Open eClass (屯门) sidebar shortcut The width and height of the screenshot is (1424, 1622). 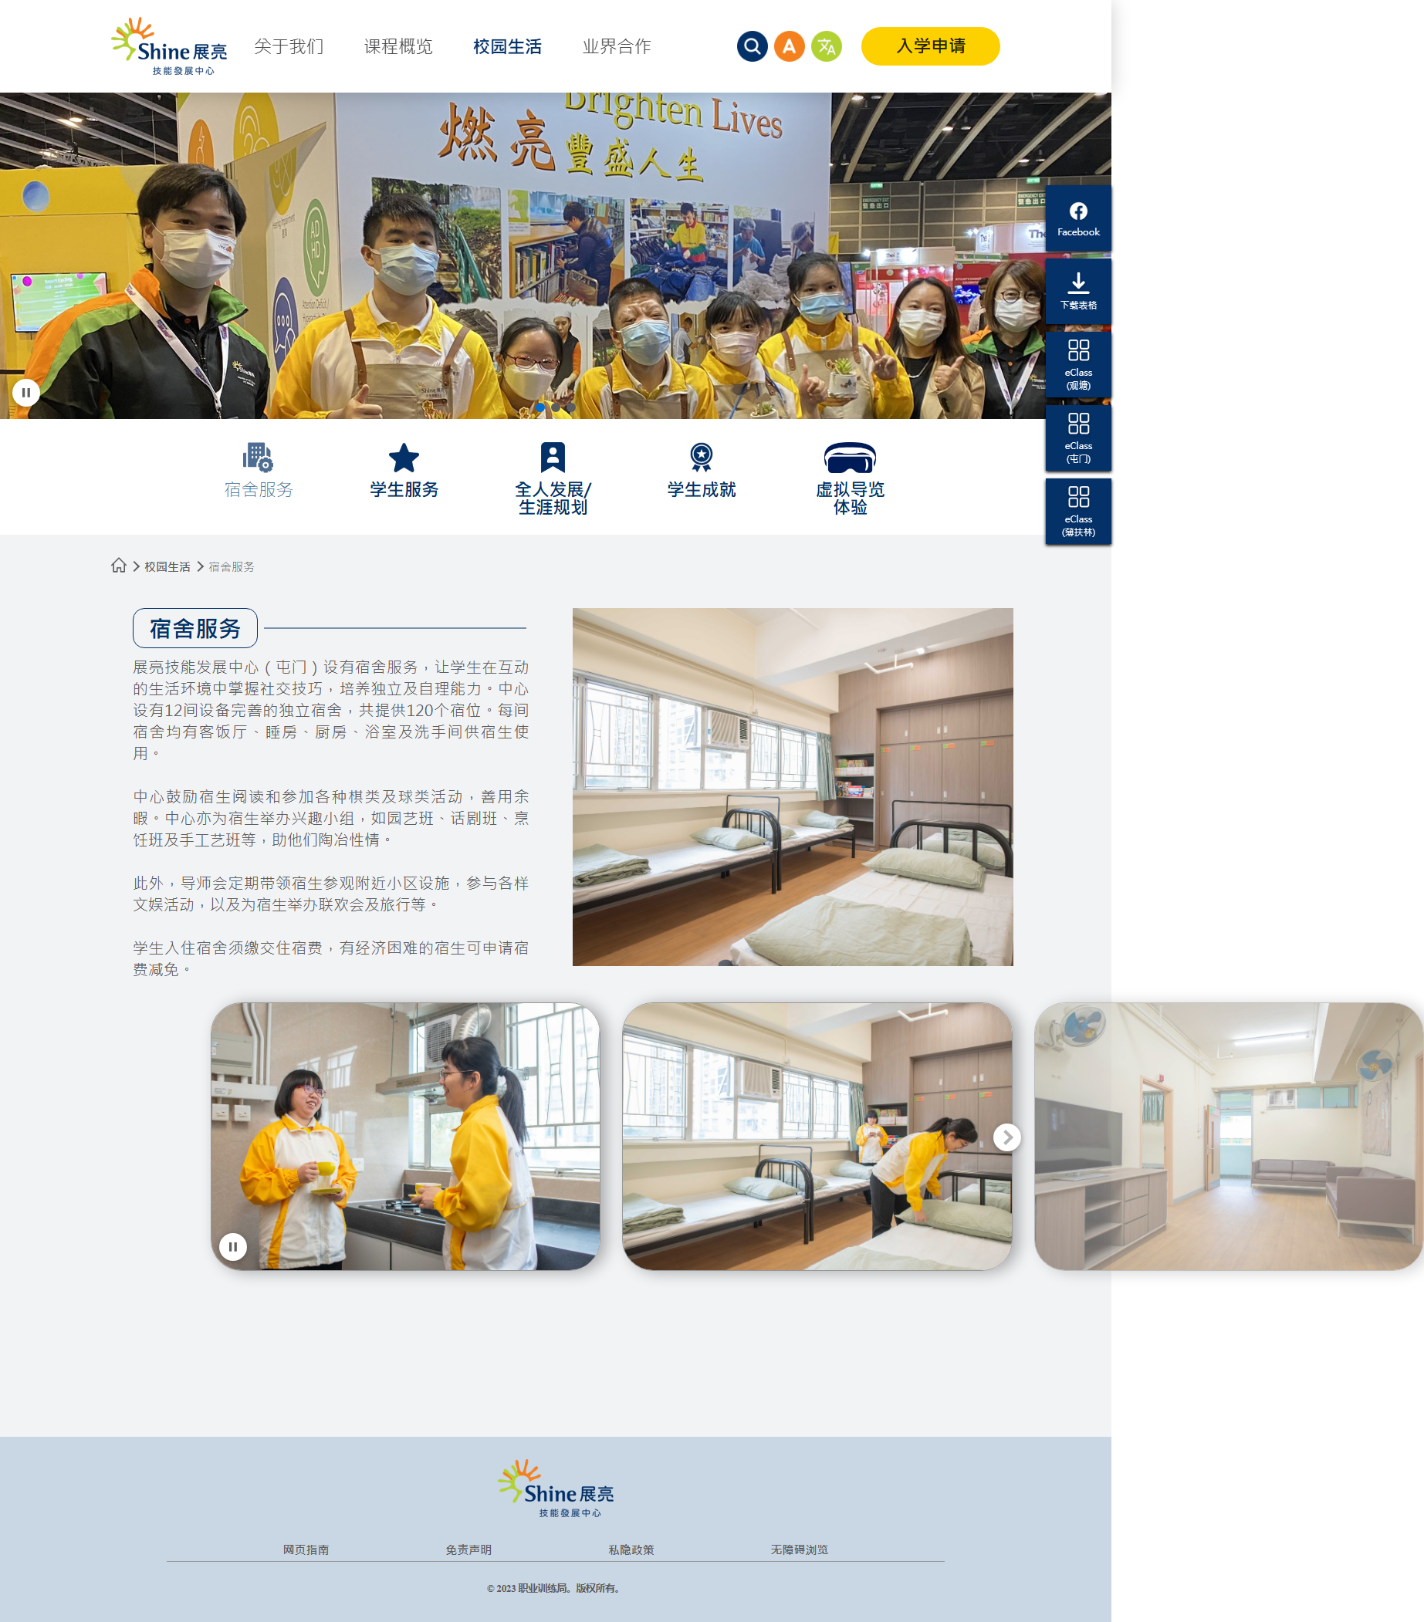click(1077, 438)
